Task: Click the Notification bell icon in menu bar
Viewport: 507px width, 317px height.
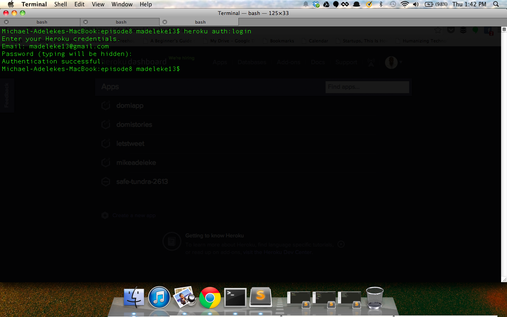Action: pyautogui.click(x=306, y=4)
